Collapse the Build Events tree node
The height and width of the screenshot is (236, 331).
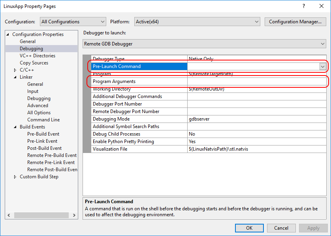15,127
